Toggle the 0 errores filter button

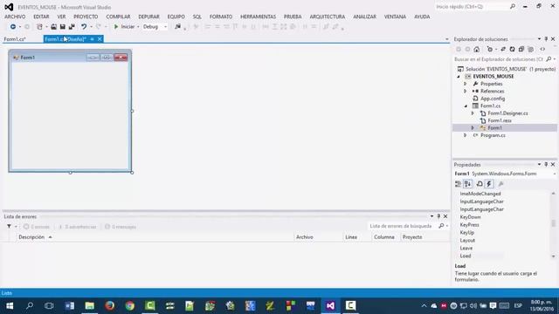coord(37,227)
